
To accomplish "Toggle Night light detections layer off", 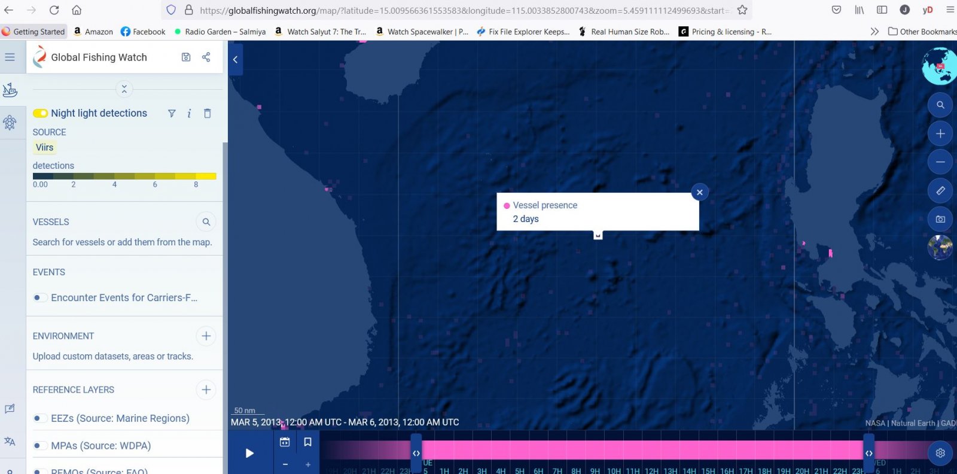I will [40, 113].
